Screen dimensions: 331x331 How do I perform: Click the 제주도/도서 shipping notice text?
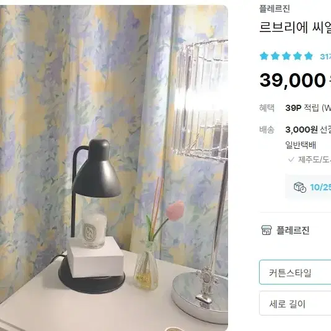[x=314, y=159]
